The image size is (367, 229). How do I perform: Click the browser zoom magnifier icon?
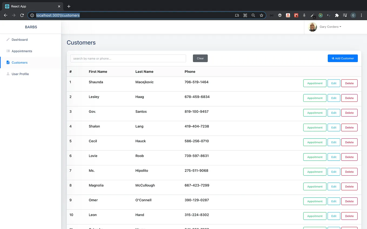click(253, 15)
